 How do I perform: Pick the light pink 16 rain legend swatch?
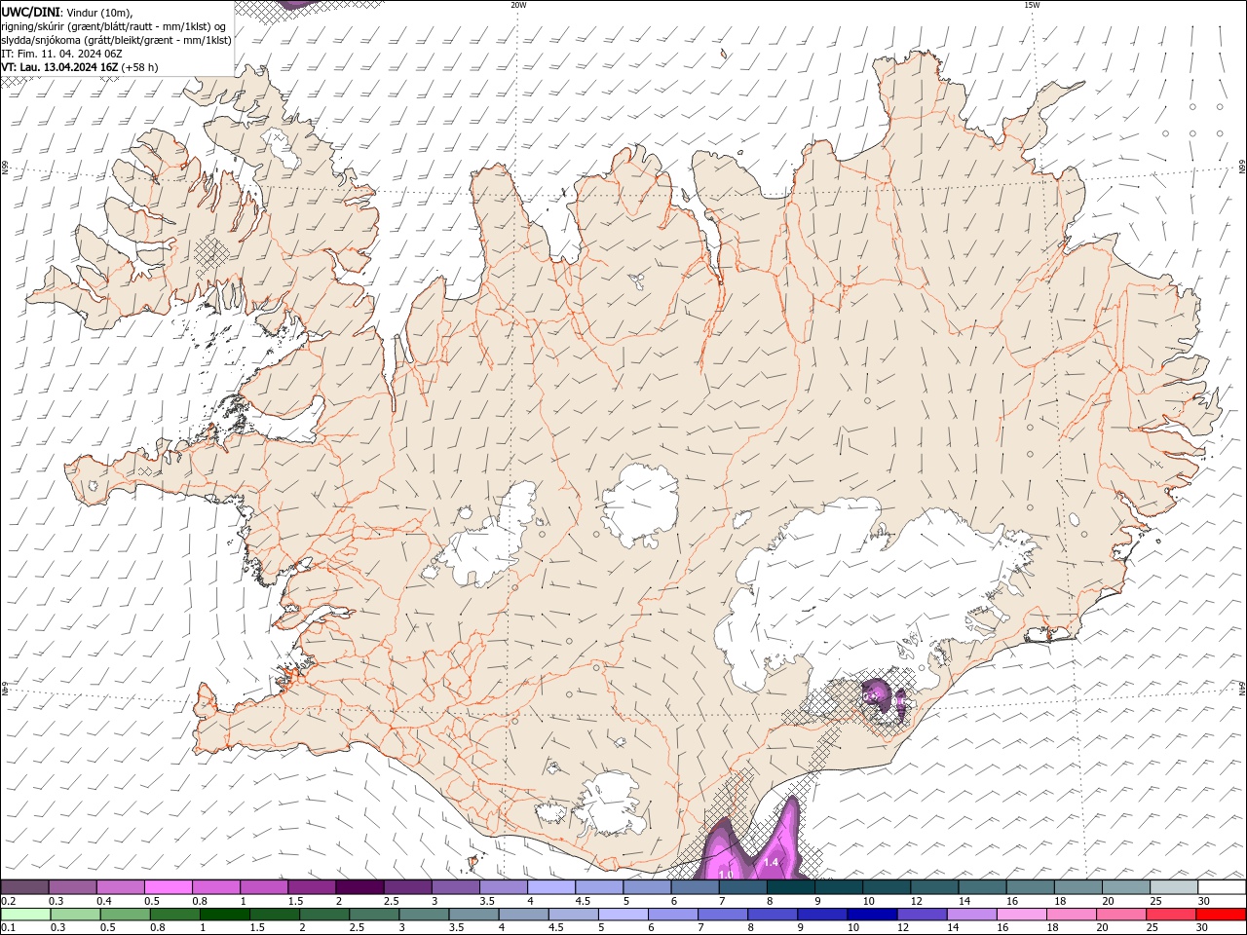point(1022,914)
